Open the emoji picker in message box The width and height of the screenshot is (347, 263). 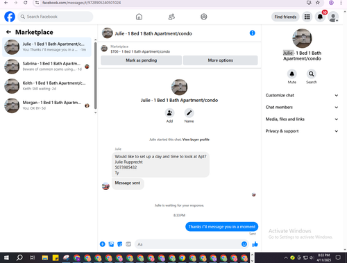pos(244,244)
